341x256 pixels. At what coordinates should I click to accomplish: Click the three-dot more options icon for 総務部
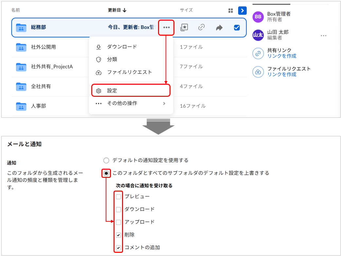[166, 27]
